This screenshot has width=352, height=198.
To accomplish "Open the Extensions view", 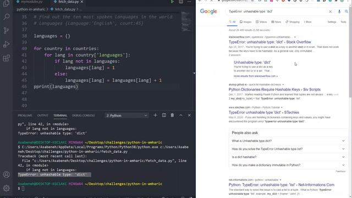I will tap(6, 58).
